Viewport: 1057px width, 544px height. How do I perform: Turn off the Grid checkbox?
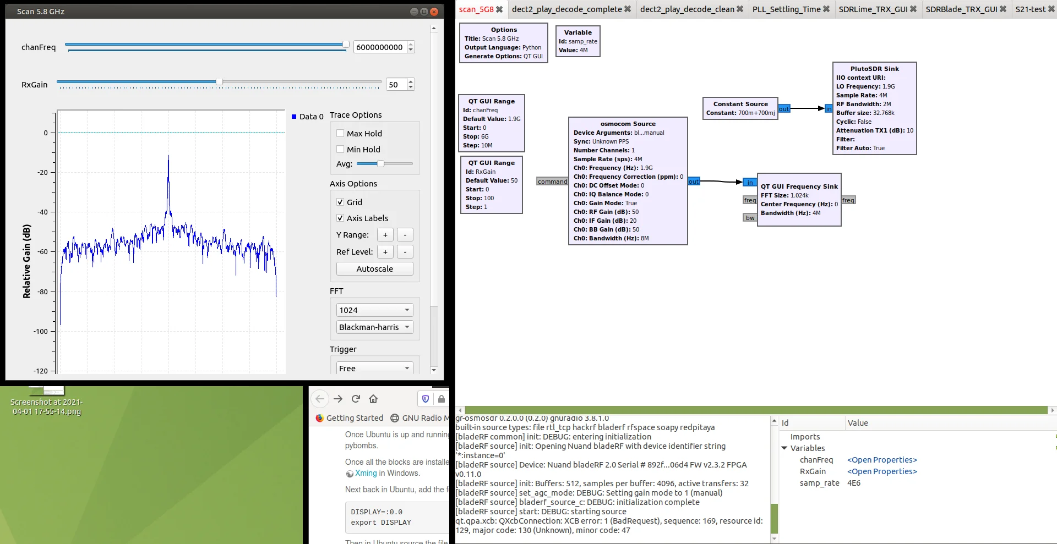point(340,202)
